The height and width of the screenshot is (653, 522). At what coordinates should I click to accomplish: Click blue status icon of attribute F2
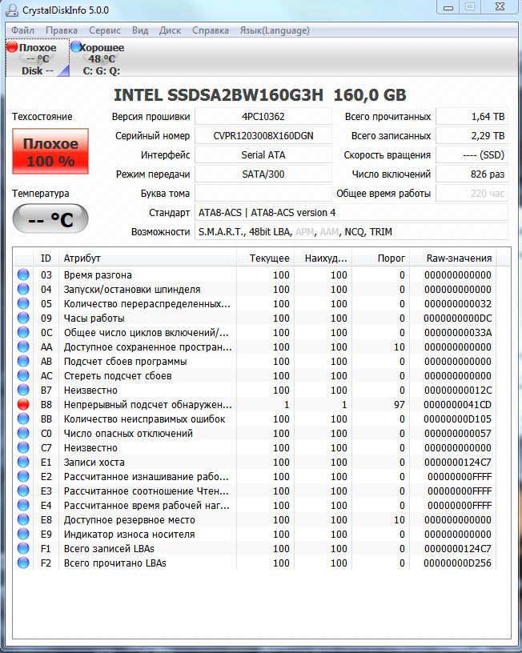point(23,563)
